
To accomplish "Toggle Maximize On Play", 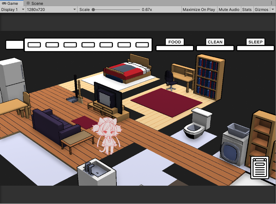I will click(x=199, y=10).
